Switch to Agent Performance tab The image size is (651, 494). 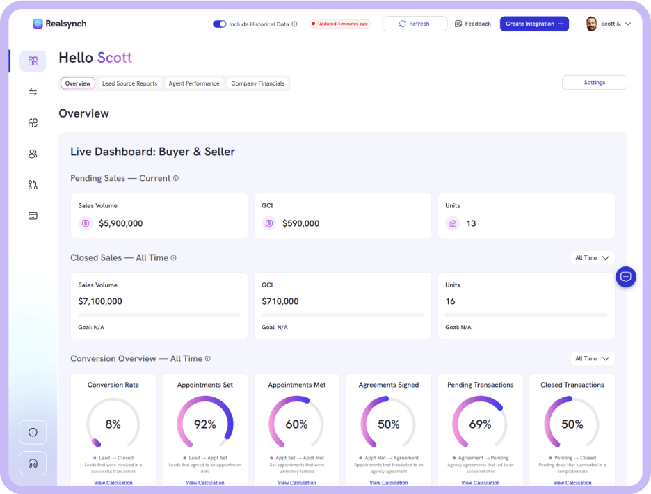194,83
